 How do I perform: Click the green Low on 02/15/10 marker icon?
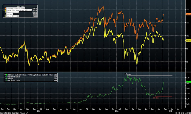(7, 80)
